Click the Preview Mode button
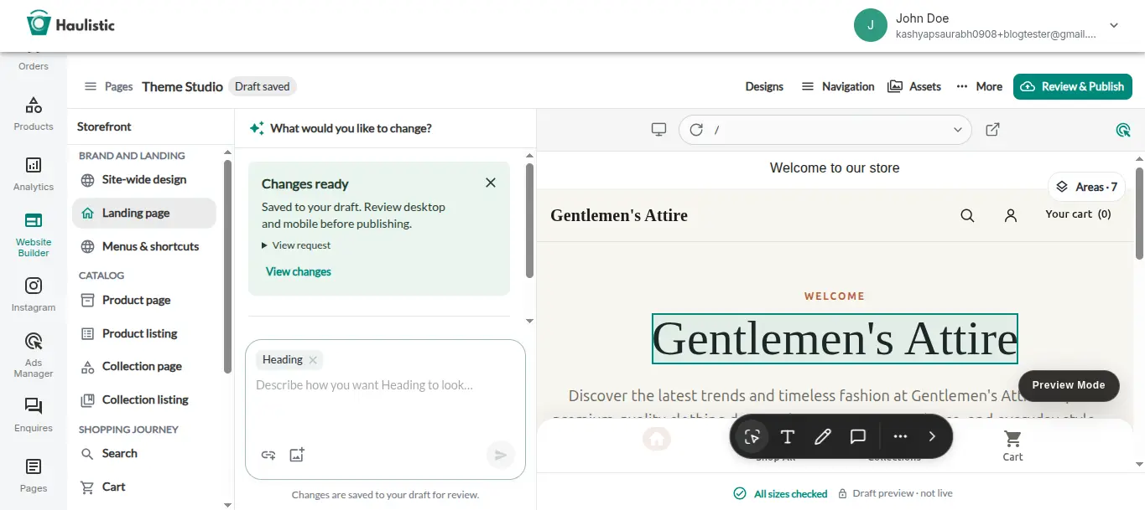Image resolution: width=1145 pixels, height=510 pixels. [1069, 385]
